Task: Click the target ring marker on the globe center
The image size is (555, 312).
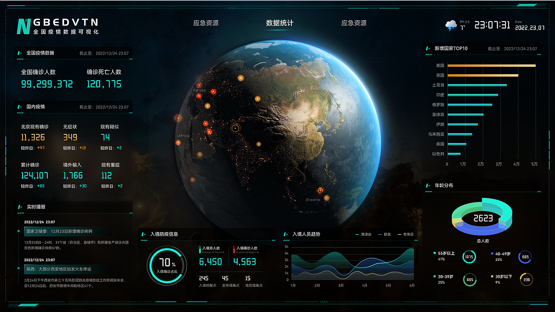Action: coord(235,128)
